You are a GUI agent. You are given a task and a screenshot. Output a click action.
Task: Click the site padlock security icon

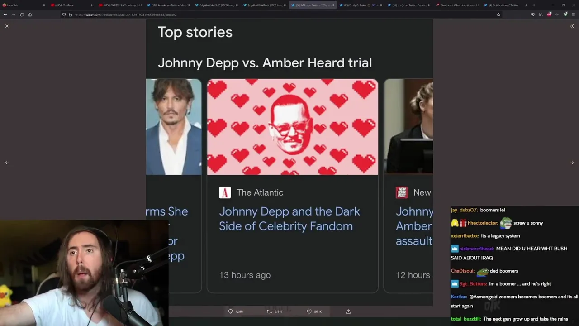(70, 14)
